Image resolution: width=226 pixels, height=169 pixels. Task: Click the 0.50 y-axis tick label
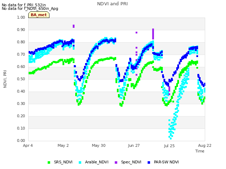tap(21, 79)
